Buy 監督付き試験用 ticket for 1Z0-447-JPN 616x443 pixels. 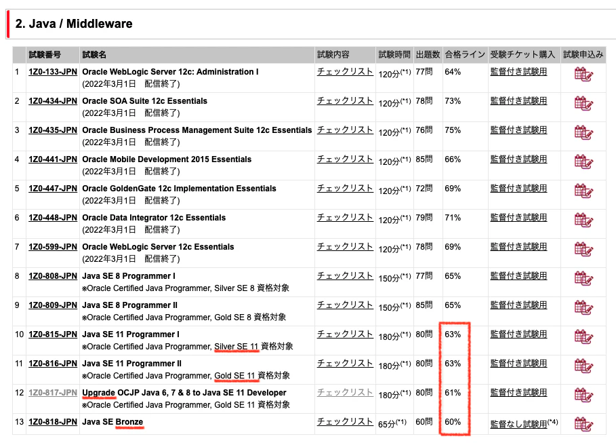coord(518,188)
